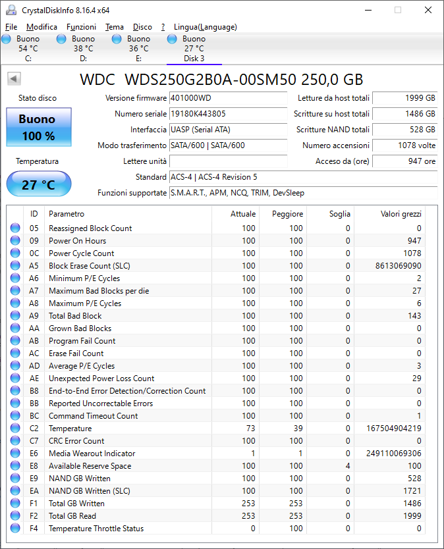The height and width of the screenshot is (549, 444).
Task: Click the Funzioni supportate field
Action: point(304,193)
